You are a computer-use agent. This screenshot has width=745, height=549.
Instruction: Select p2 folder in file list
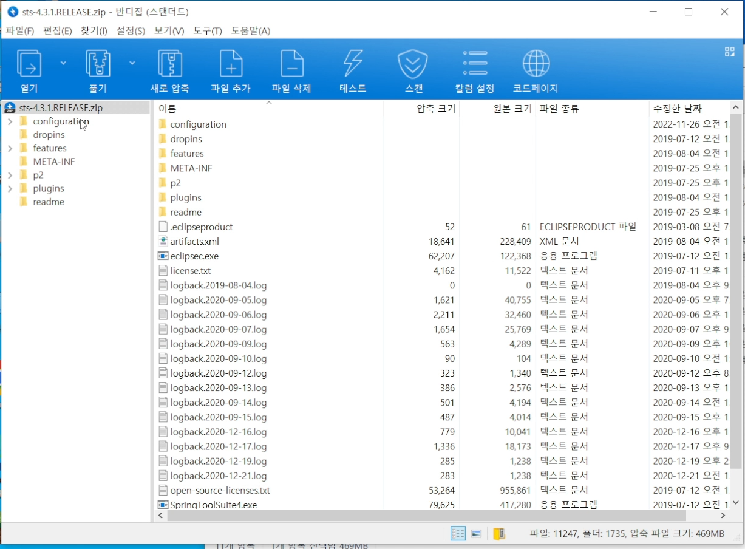click(x=175, y=183)
